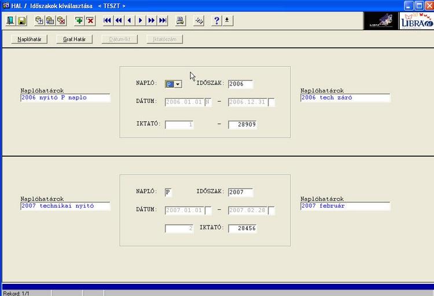Click the Iktatószám button
The width and height of the screenshot is (434, 296).
pos(165,39)
